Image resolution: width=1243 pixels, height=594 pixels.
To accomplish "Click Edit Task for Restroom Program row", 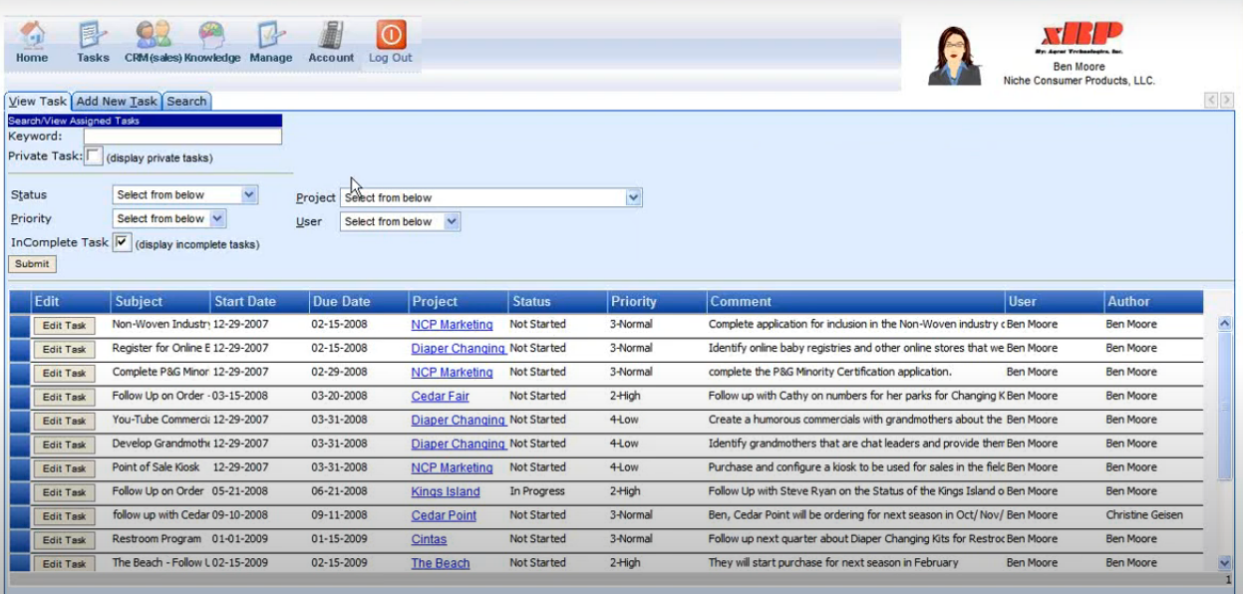I will [64, 540].
